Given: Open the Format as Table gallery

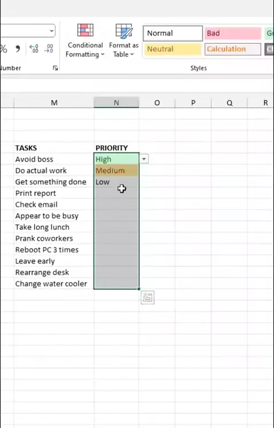Looking at the screenshot, I should (x=124, y=41).
